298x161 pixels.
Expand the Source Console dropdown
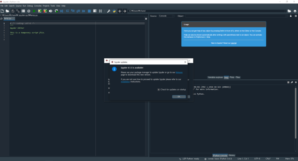pyautogui.click(x=166, y=16)
